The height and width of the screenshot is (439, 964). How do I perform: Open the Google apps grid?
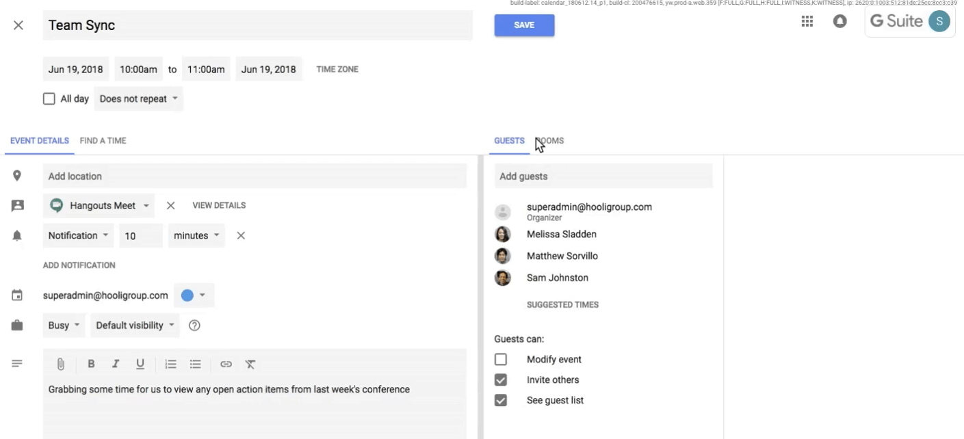click(807, 22)
